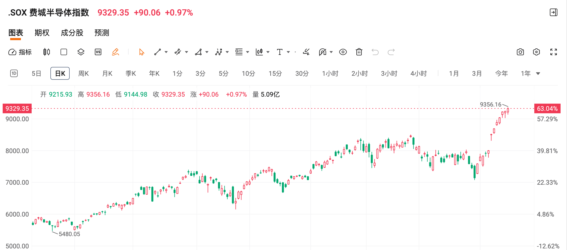
Task: Expand the text tool dropdown arrow
Action: [x=288, y=52]
